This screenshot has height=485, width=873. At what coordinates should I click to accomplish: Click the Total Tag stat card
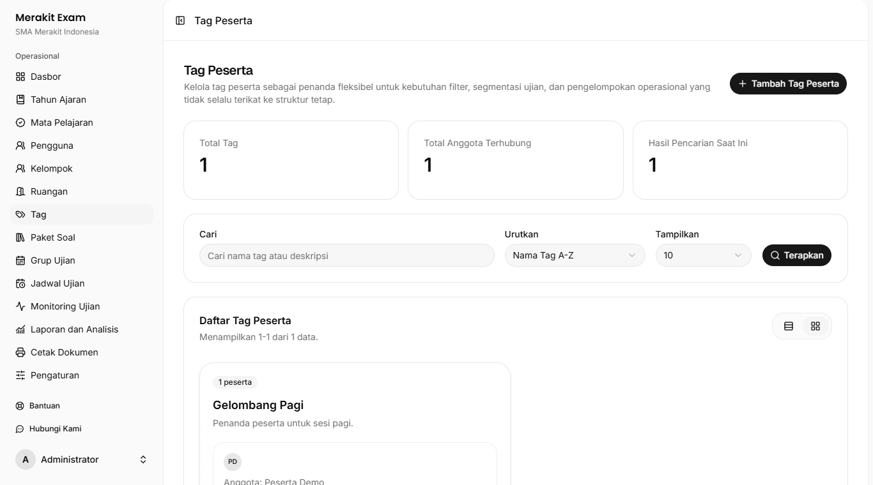[291, 160]
